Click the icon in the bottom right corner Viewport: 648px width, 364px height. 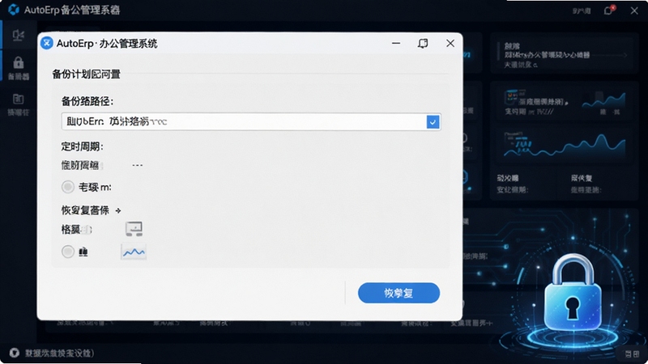coord(632,353)
